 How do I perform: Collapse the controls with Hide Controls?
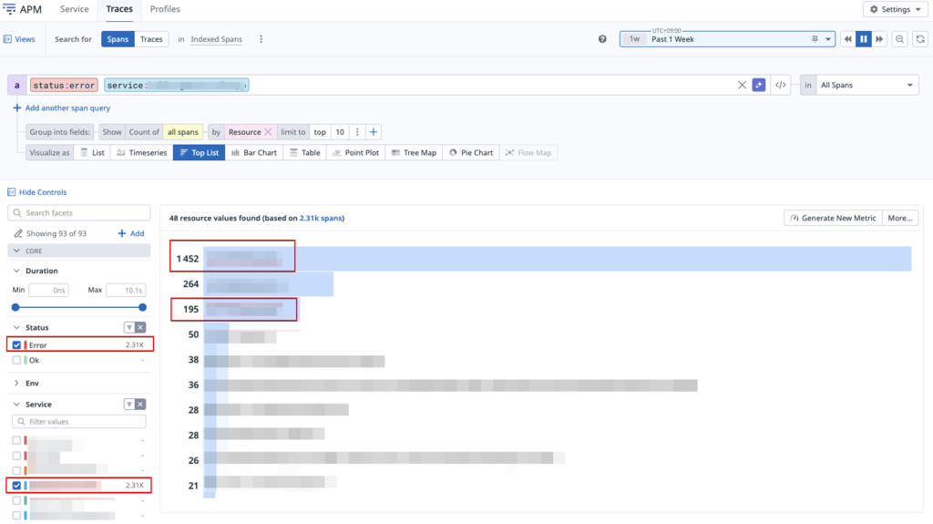click(x=36, y=192)
